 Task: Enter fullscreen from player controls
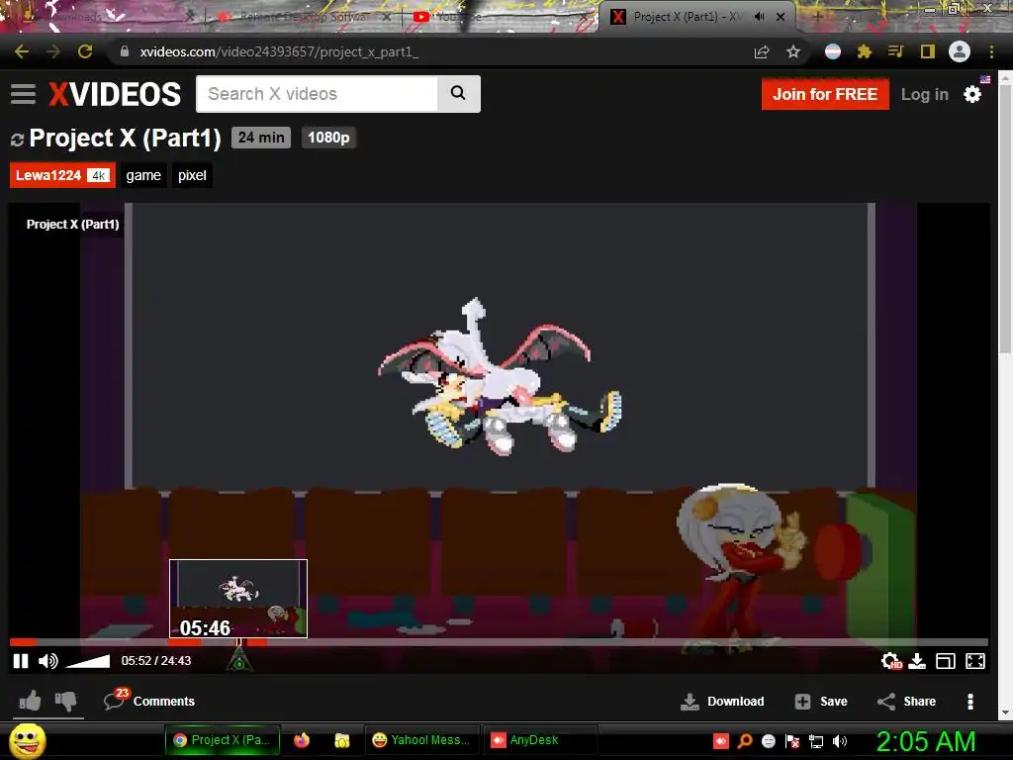pyautogui.click(x=975, y=661)
